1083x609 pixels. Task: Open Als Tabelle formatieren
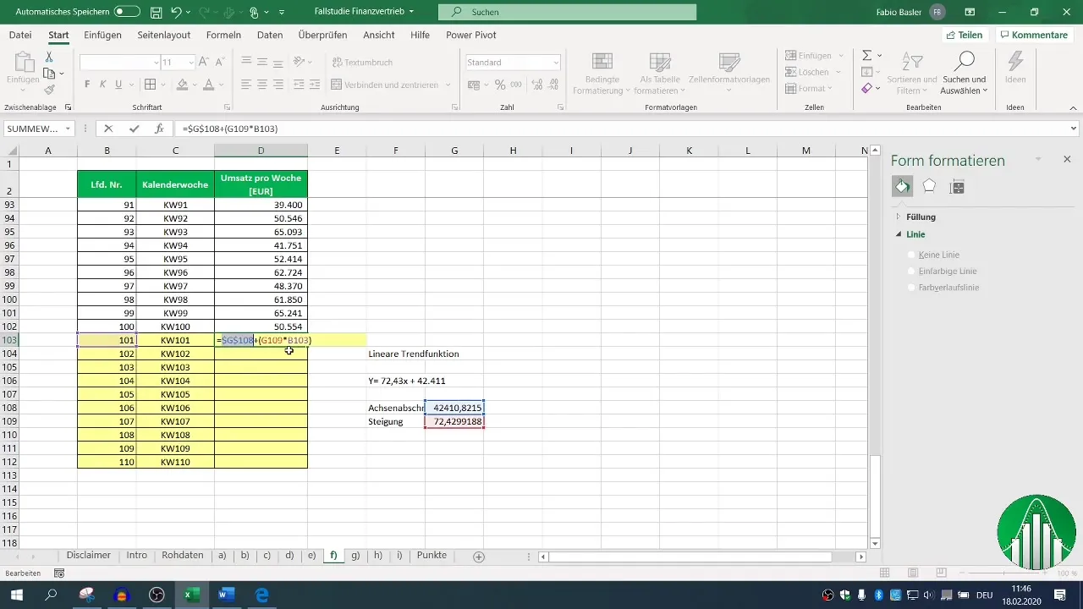pos(660,72)
